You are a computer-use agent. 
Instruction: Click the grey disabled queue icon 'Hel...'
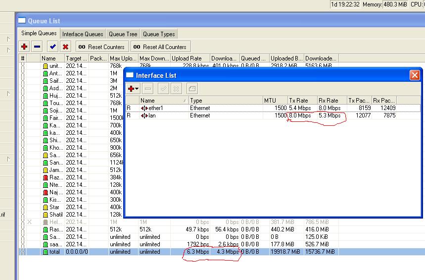[46, 222]
